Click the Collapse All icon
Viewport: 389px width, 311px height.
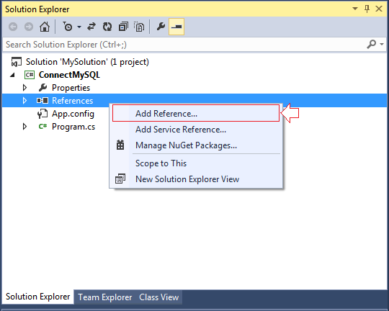[x=123, y=27]
